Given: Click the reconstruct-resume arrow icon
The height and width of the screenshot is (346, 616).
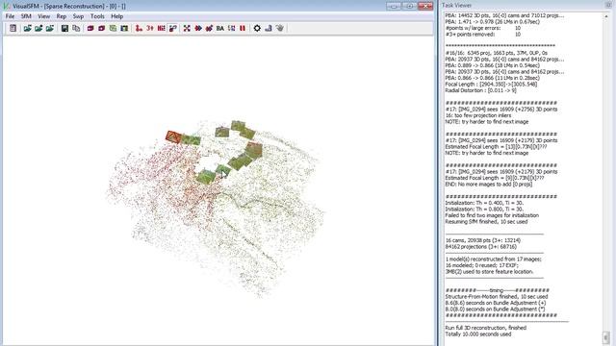Looking at the screenshot, I should tap(209, 28).
